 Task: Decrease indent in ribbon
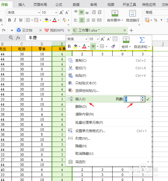click(94, 12)
